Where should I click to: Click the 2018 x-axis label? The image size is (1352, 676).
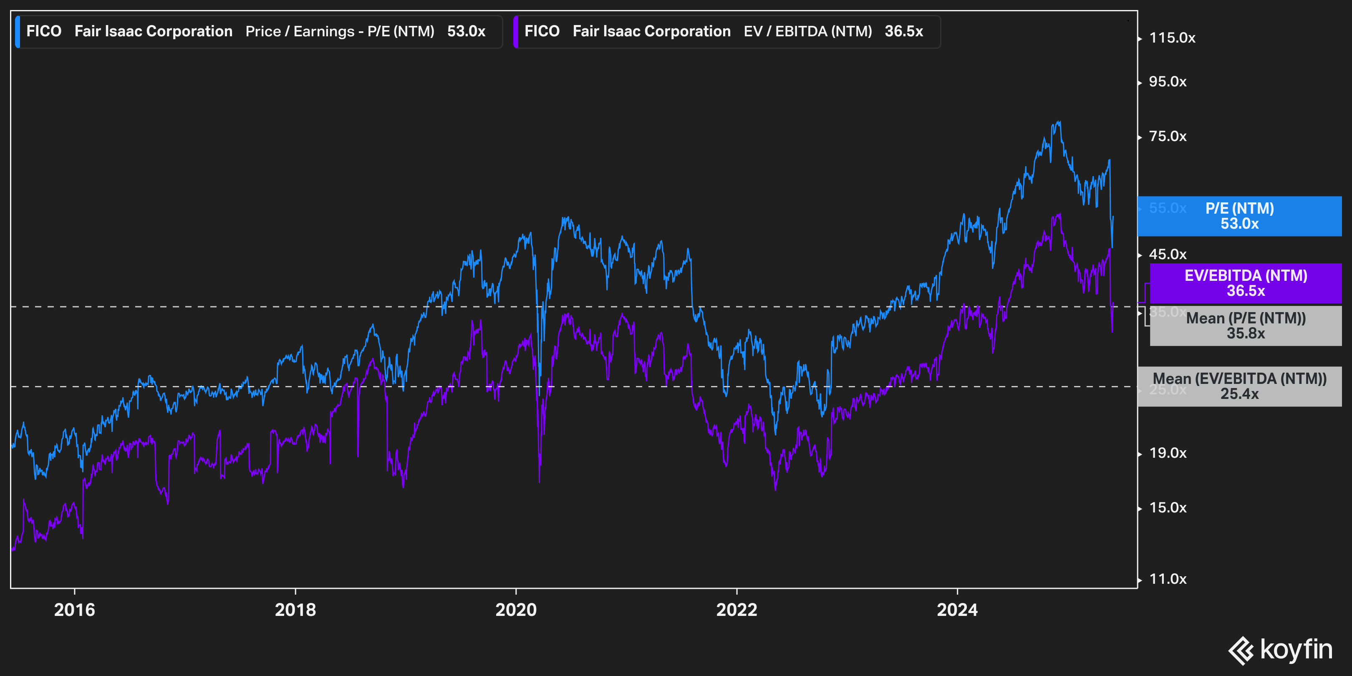tap(295, 610)
